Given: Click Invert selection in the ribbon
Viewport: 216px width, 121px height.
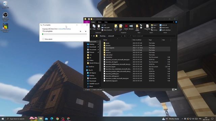Looking at the screenshot, I should pos(165,30).
